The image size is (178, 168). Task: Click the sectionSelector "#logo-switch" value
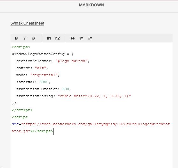71,61
